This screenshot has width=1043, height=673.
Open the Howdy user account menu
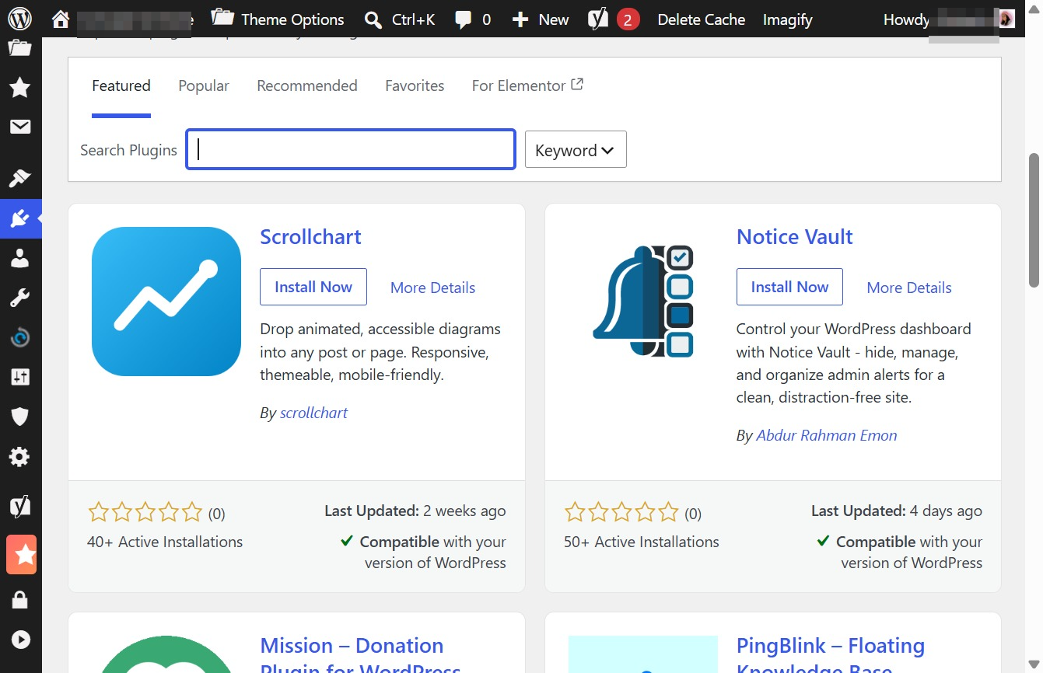[949, 19]
